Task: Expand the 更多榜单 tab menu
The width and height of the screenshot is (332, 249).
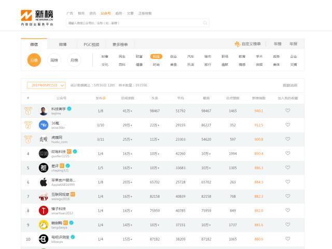Action: [120, 45]
